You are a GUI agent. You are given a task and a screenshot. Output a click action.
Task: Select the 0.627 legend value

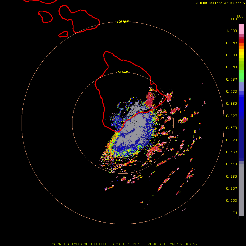[232, 116]
